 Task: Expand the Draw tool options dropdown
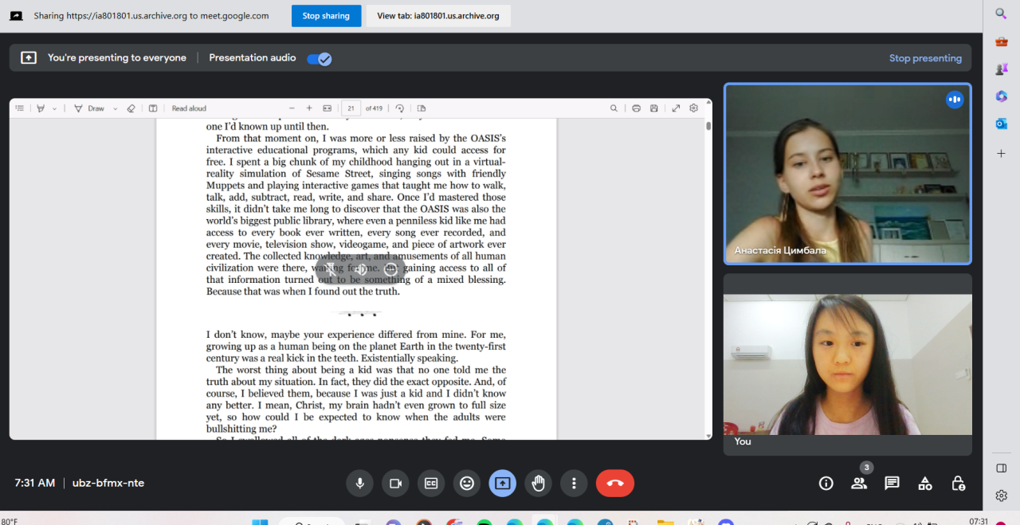(x=116, y=108)
